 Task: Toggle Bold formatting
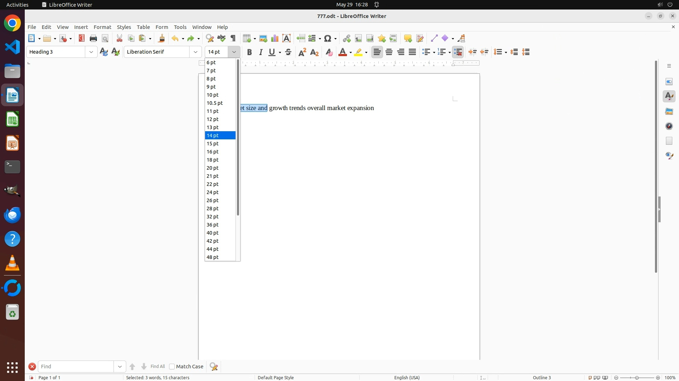pyautogui.click(x=249, y=52)
